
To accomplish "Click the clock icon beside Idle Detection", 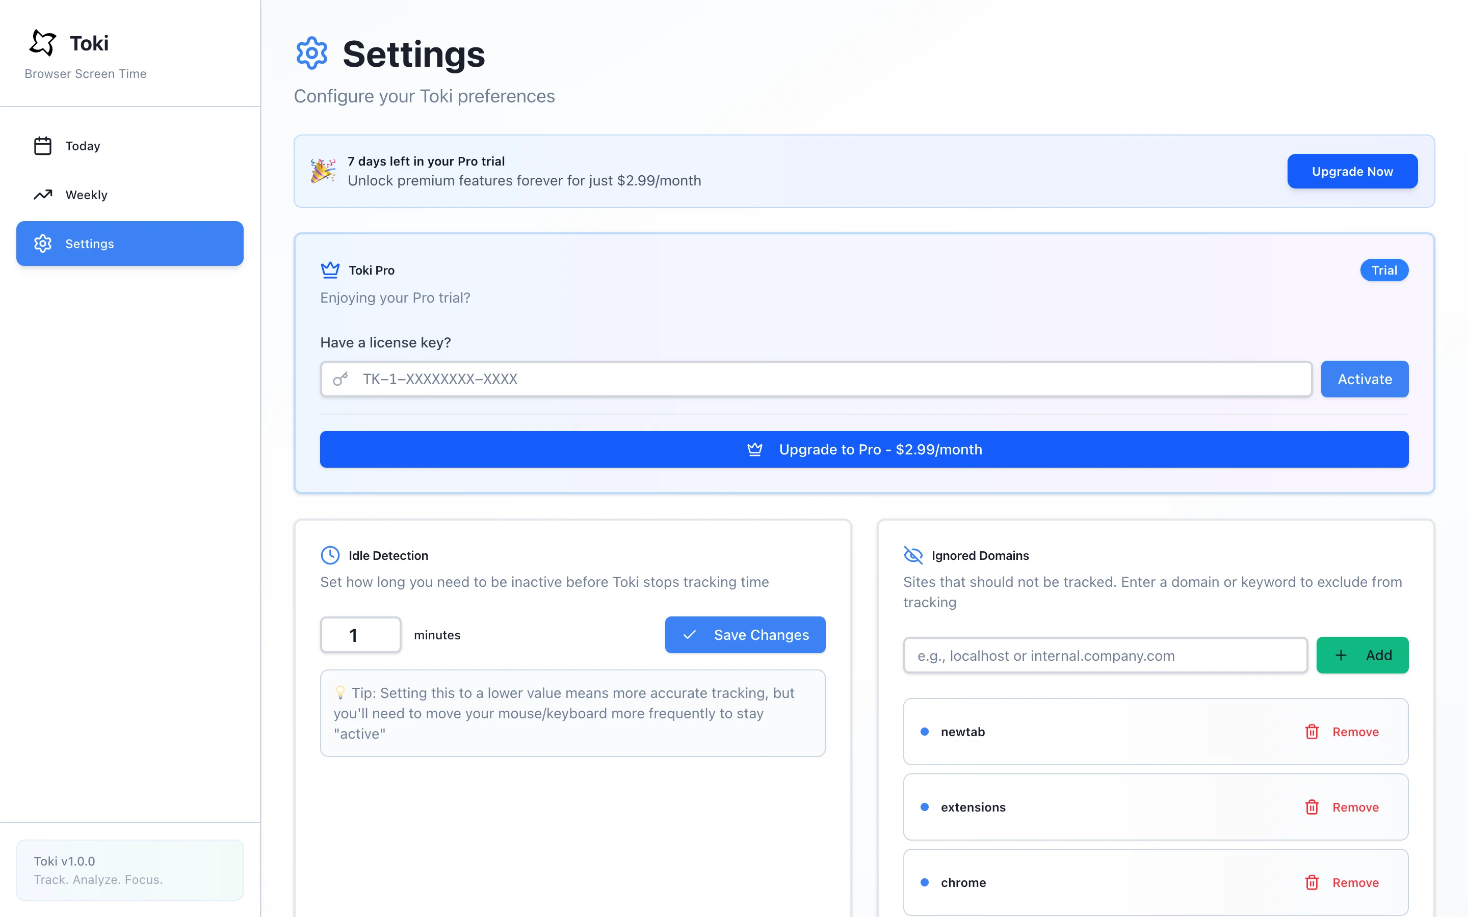I will click(330, 555).
